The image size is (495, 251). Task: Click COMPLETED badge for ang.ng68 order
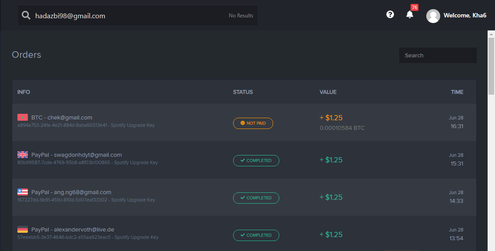pos(256,198)
